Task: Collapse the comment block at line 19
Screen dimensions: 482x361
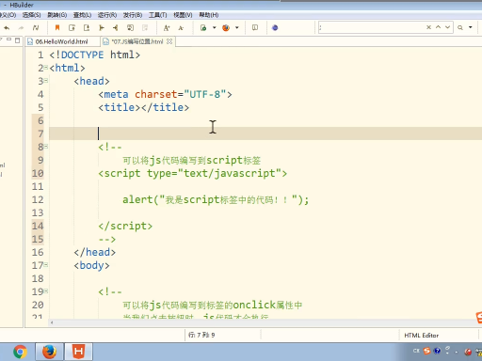Action: [46, 291]
